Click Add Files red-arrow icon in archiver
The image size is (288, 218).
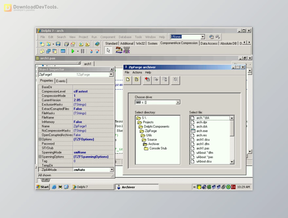[147, 80]
